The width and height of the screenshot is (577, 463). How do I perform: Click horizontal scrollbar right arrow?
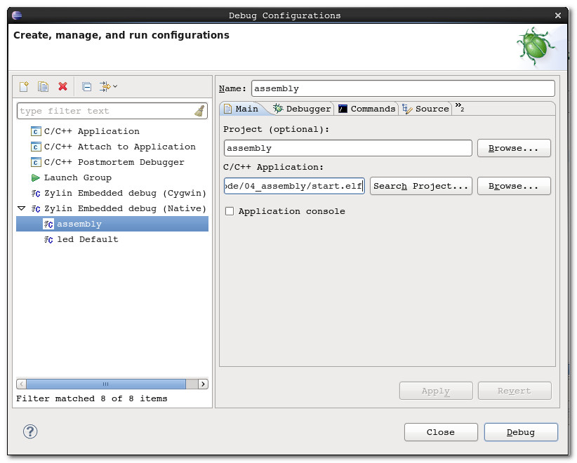click(203, 384)
